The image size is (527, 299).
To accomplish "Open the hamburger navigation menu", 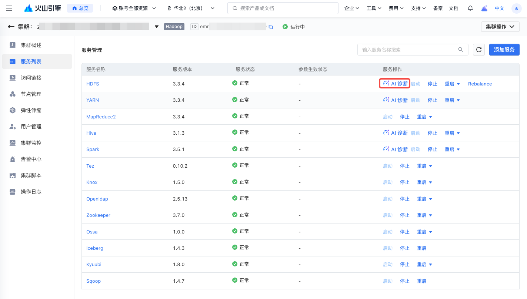I will point(9,8).
